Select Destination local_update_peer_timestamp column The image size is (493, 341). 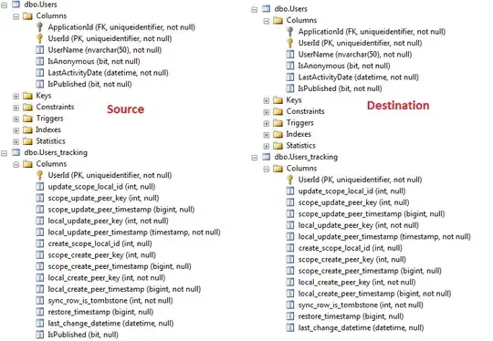click(x=384, y=237)
